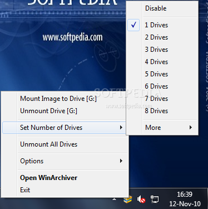
Task: Open WinArchiver from context menu
Action: point(65,178)
